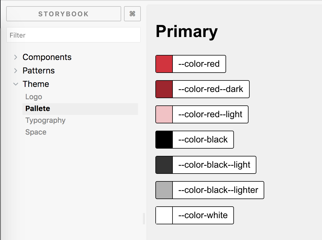This screenshot has height=240, width=322.
Task: Click the Filter search field
Action: pos(73,35)
